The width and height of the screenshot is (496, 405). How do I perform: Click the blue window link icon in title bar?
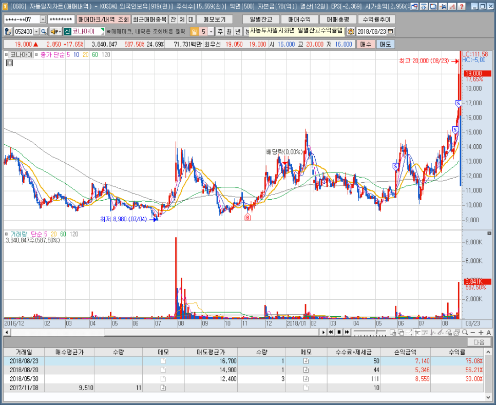click(x=414, y=6)
